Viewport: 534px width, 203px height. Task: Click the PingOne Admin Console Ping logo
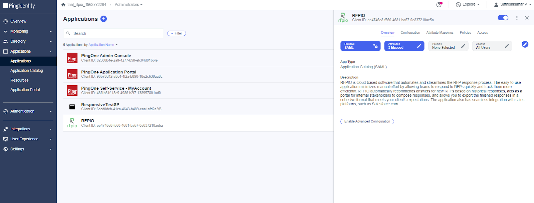pyautogui.click(x=72, y=58)
